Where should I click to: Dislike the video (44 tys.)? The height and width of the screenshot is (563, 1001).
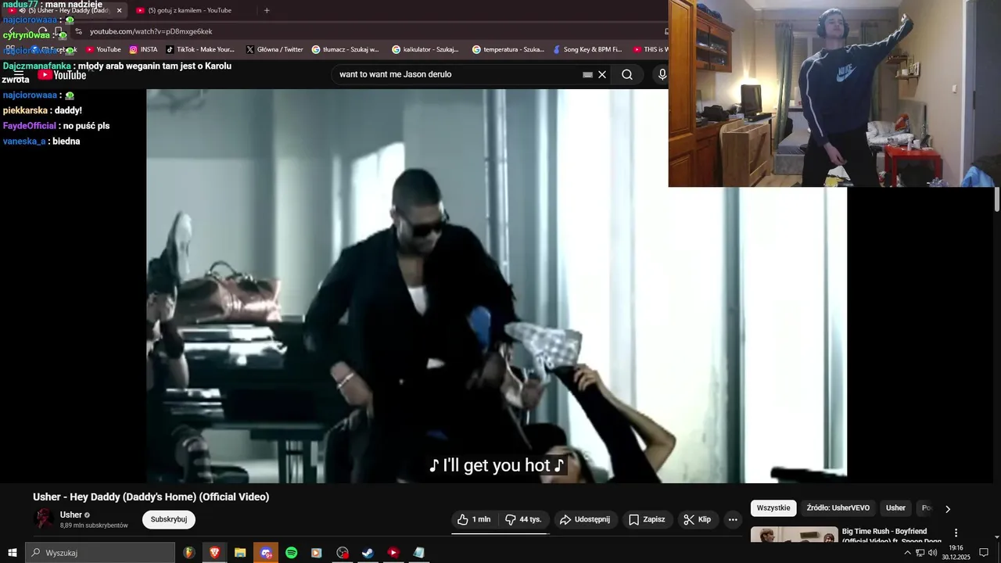(x=524, y=519)
